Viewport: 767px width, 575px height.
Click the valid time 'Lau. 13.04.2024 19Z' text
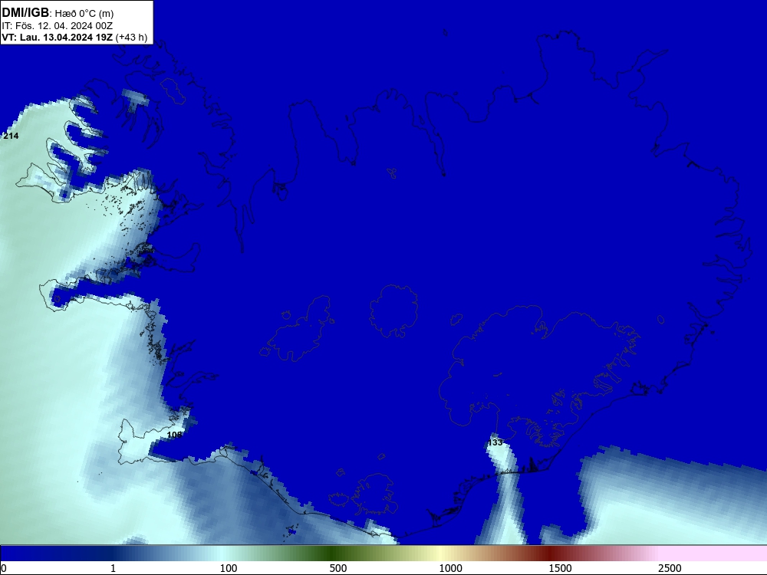tap(66, 37)
